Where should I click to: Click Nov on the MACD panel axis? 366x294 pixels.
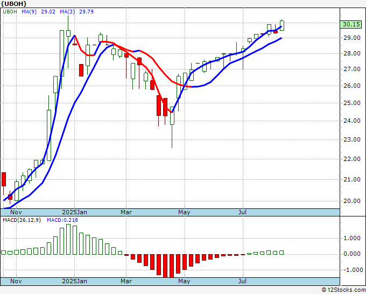pos(16,281)
